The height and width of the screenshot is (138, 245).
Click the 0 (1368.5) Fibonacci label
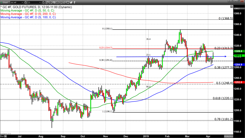[x=226, y=18]
